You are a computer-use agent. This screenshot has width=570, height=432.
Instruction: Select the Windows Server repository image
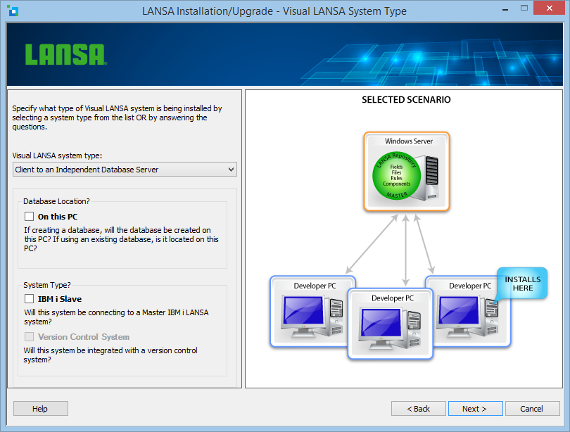coord(407,172)
